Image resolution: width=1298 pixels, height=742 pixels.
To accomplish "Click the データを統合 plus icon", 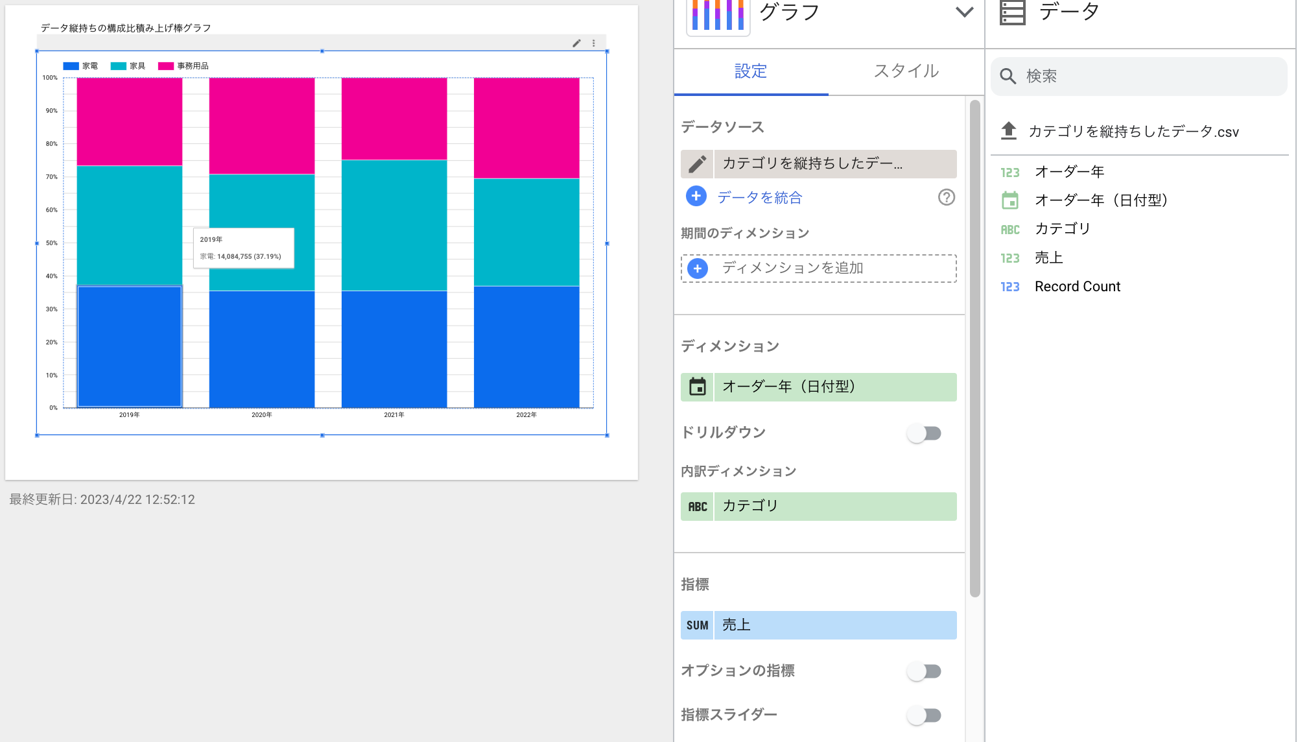I will [696, 197].
